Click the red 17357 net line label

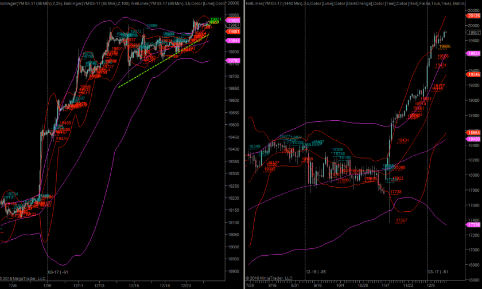click(402, 220)
